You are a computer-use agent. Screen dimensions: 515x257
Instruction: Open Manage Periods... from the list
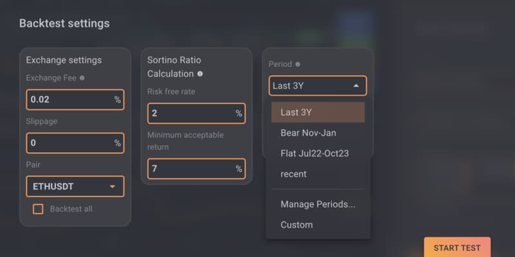(x=318, y=204)
